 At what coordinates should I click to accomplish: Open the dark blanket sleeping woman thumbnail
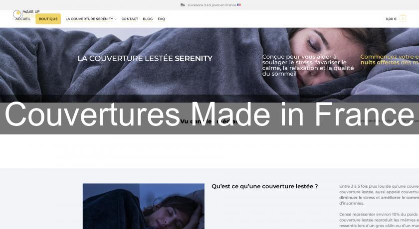point(144,206)
